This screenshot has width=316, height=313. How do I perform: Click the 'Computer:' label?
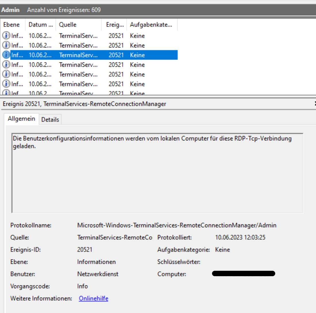click(x=172, y=274)
